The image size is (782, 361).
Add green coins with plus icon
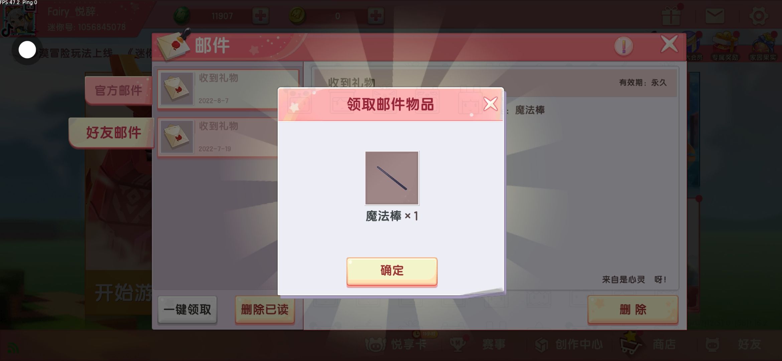[260, 16]
